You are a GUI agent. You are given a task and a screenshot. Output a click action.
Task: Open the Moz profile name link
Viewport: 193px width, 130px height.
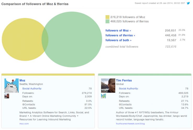click(22, 80)
